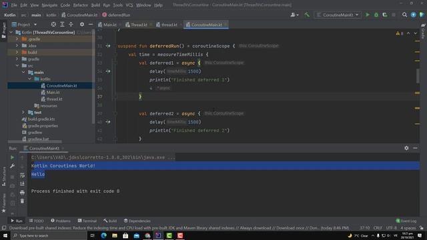Open Run panel gear options
Image resolution: width=427 pixels, height=240 pixels.
[x=406, y=148]
